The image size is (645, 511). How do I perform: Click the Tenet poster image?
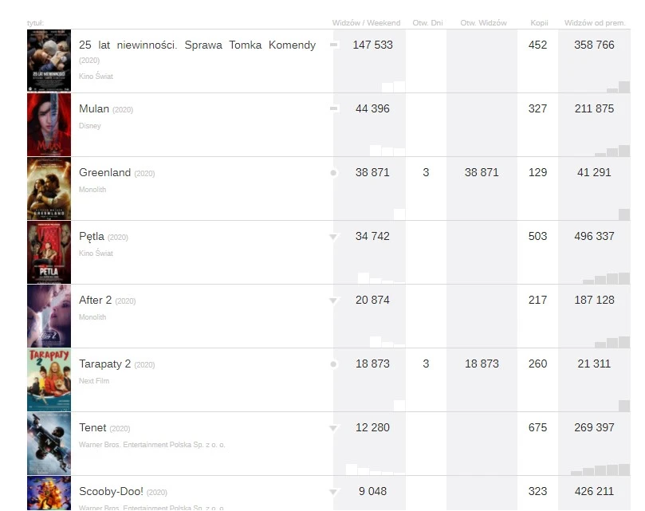[49, 443]
